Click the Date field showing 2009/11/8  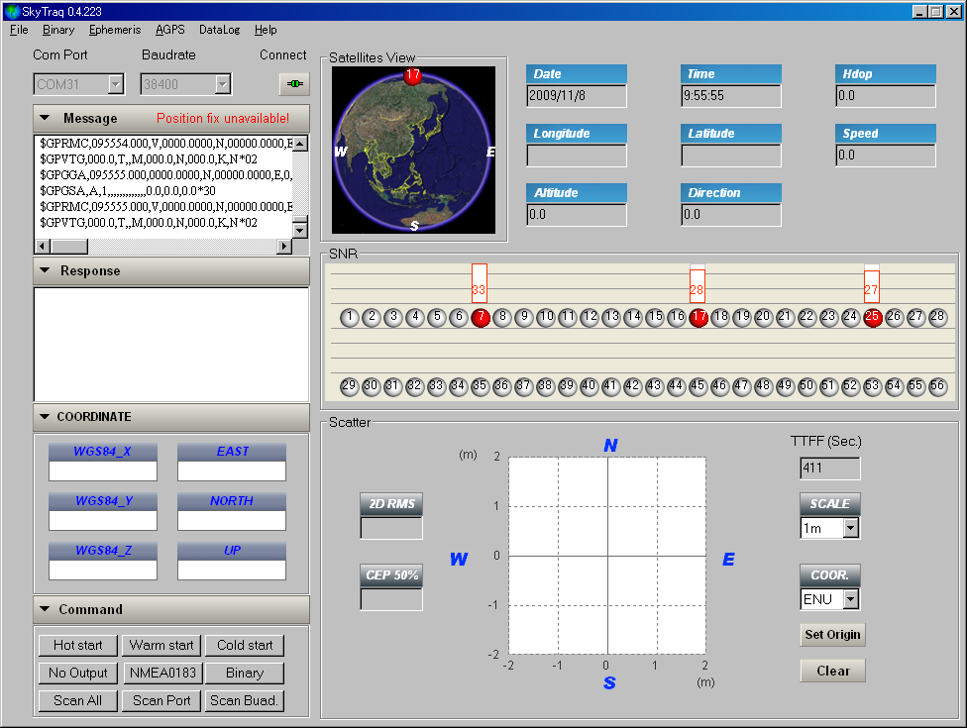[x=577, y=95]
